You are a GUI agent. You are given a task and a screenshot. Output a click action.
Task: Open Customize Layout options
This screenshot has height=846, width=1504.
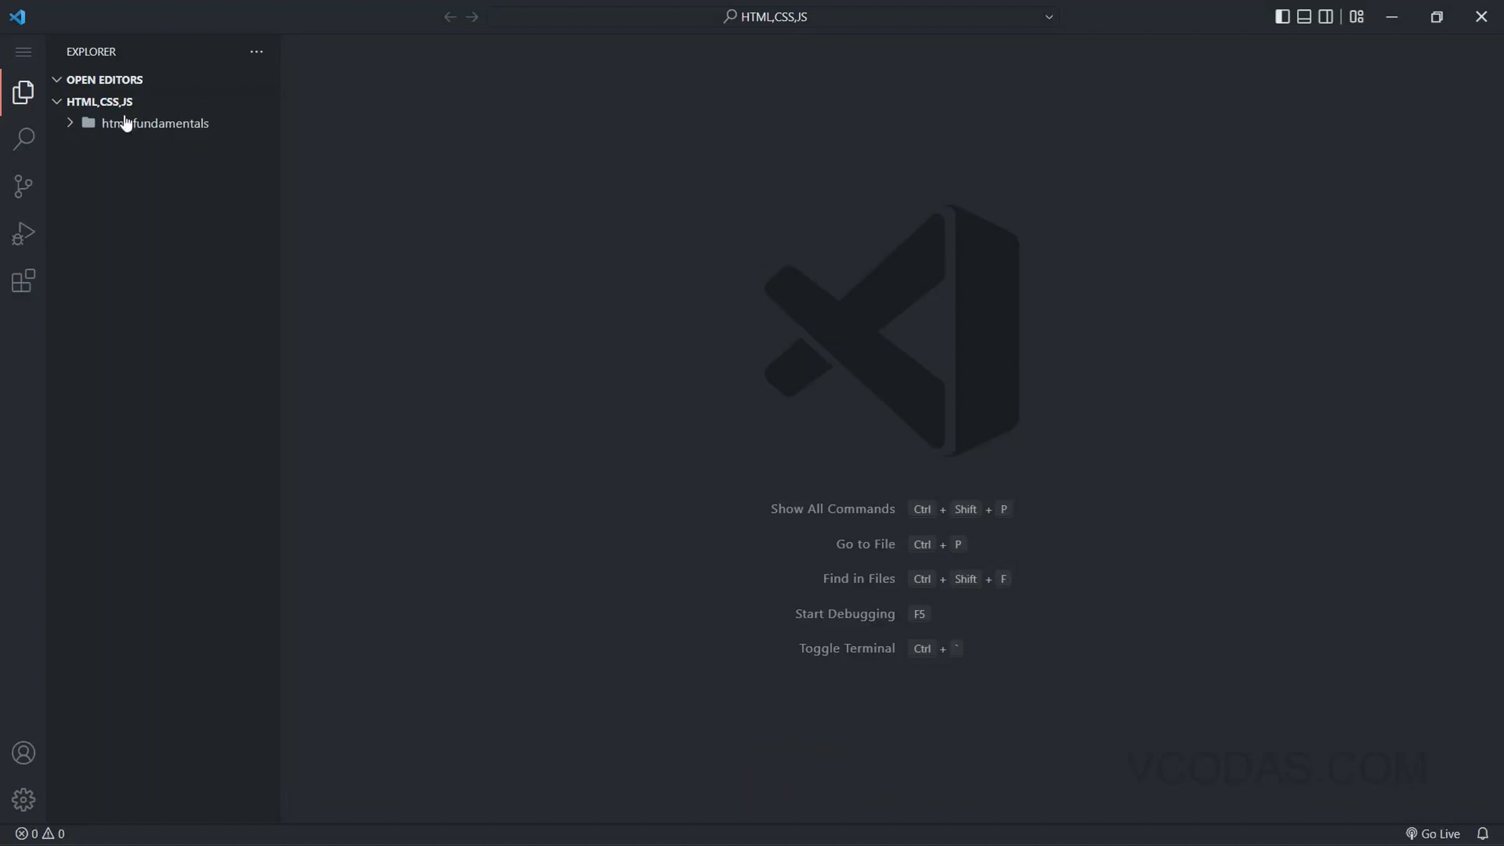tap(1357, 17)
